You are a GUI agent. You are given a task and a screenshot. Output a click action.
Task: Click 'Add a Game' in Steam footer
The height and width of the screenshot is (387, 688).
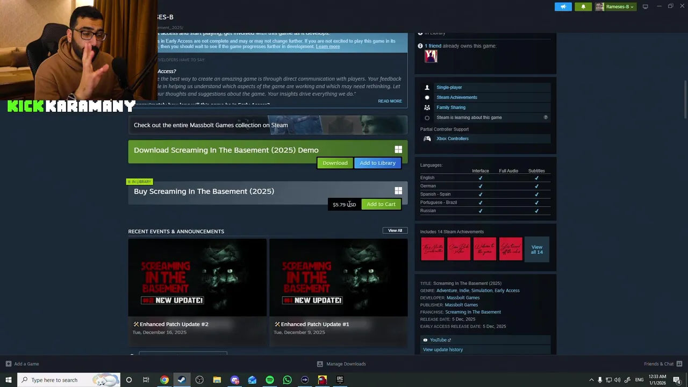point(22,364)
